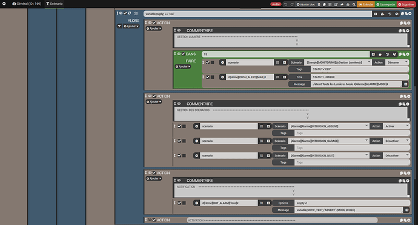Click the DANS delay field showing 15
Screen dimensions: 418x225
[285, 54]
